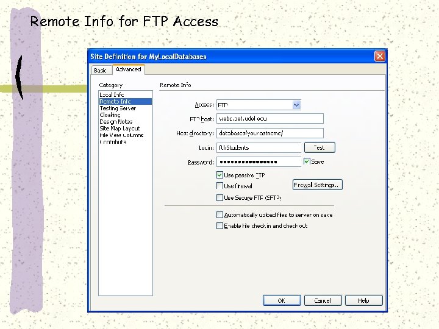Click the Password field
This screenshot has width=439, height=329.
259,161
